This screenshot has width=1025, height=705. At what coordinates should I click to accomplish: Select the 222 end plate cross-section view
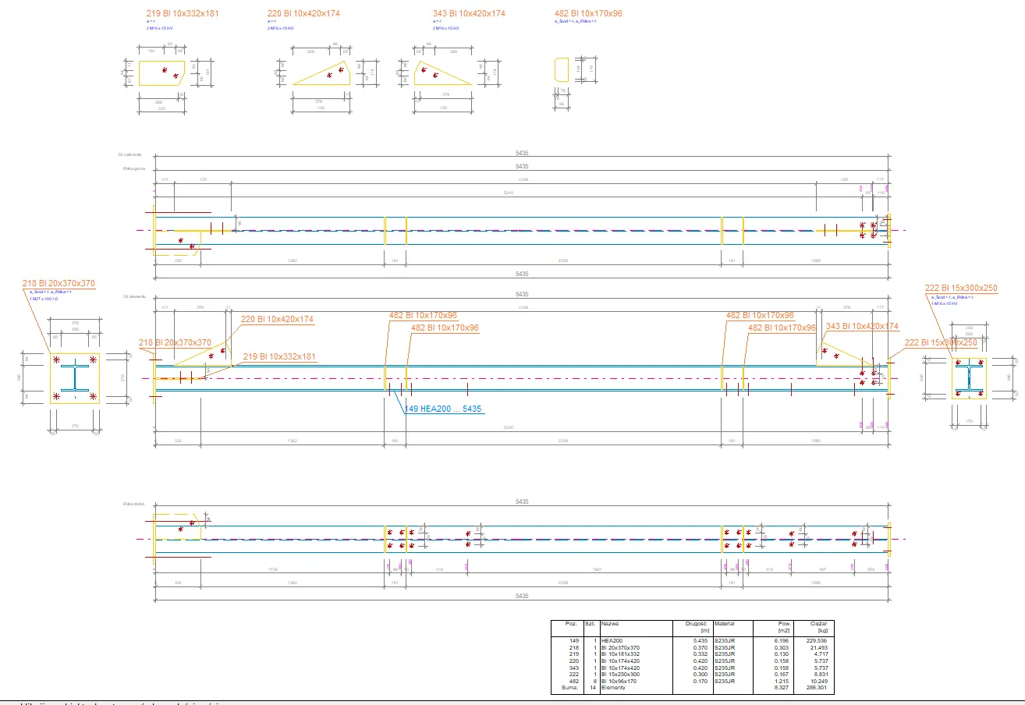tap(967, 378)
